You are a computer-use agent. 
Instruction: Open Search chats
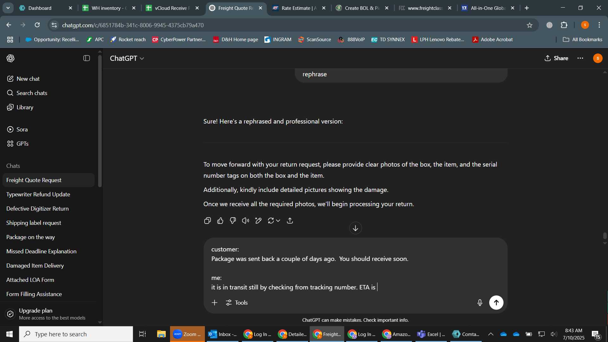(49, 93)
